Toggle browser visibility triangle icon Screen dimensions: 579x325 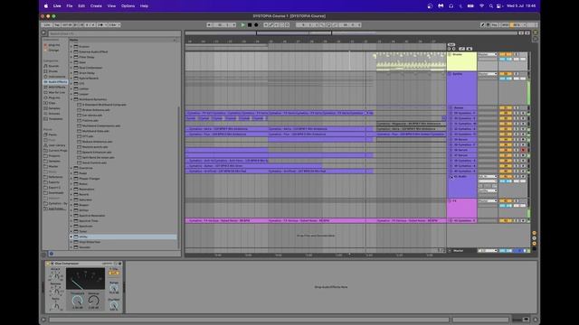pos(43,33)
